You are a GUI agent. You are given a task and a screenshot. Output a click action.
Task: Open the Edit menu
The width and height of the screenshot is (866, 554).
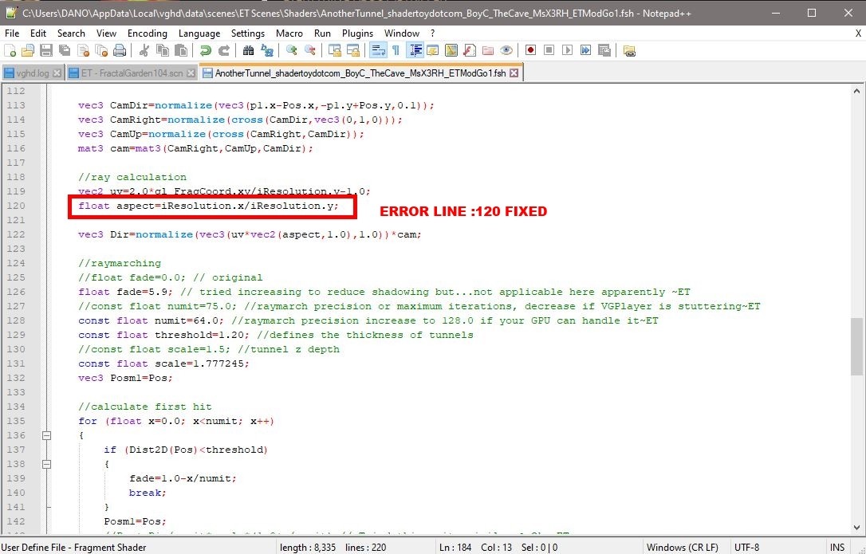coord(38,33)
